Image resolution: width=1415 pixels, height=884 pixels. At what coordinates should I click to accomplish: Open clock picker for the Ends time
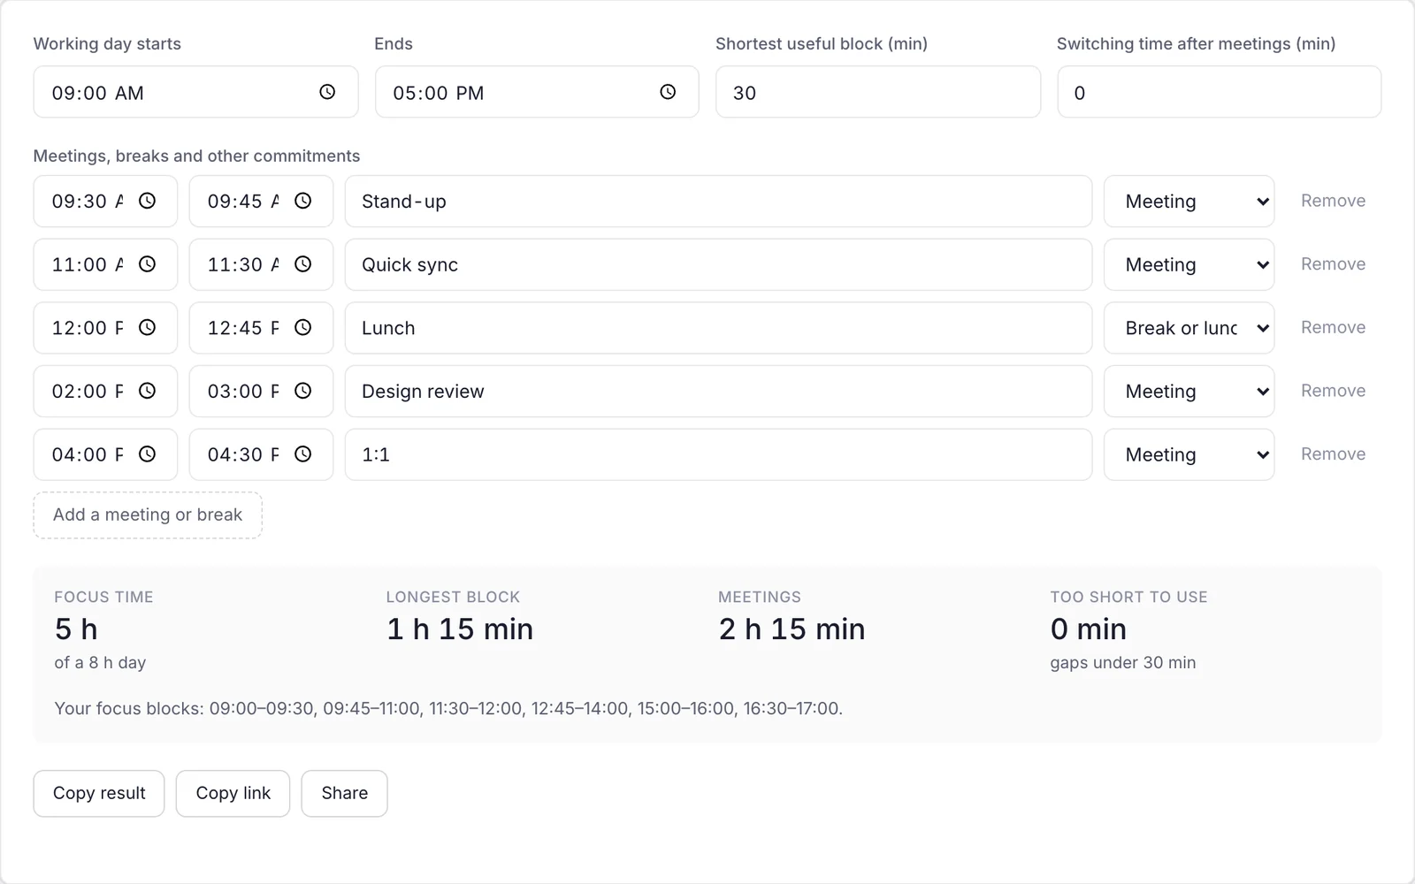(668, 92)
